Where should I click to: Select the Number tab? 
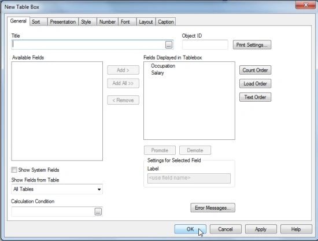pyautogui.click(x=108, y=22)
